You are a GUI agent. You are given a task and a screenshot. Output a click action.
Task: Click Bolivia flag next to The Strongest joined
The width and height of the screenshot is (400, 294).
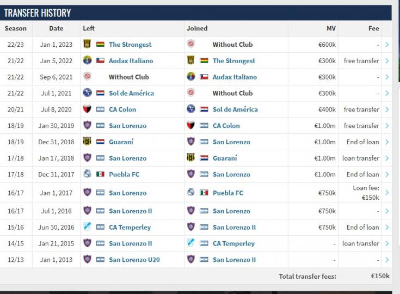[204, 61]
